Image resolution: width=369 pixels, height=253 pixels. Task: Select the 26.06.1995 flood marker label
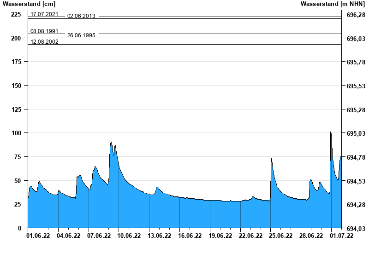tap(81, 35)
